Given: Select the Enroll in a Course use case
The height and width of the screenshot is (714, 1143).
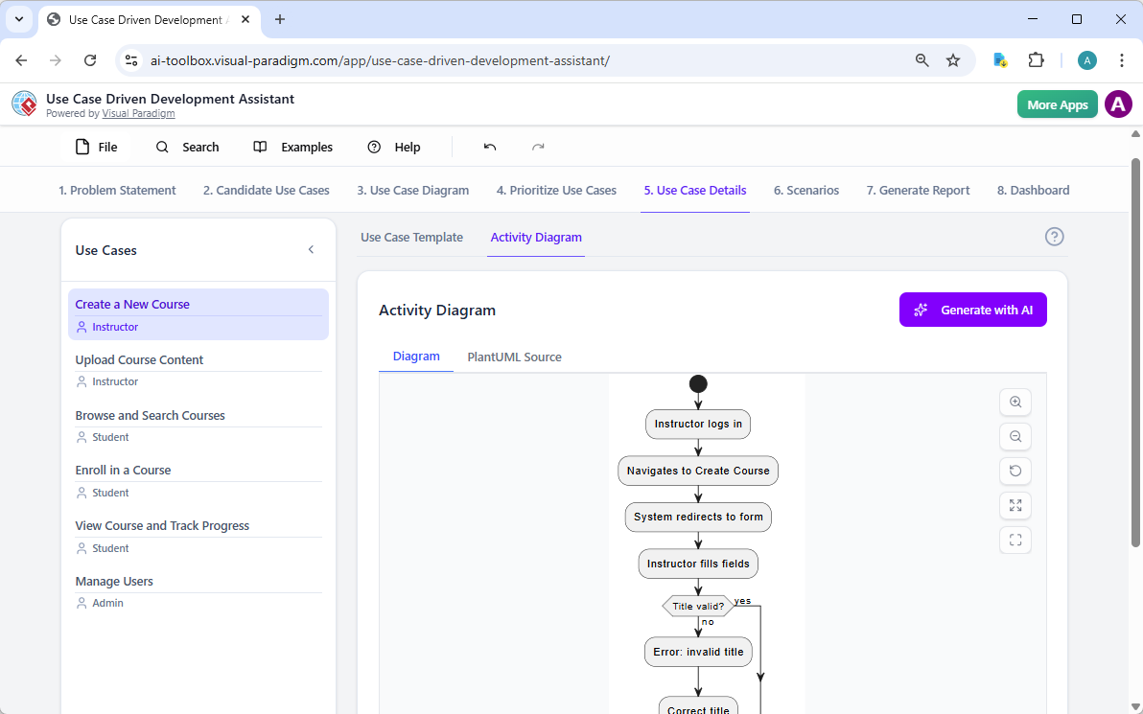Looking at the screenshot, I should (x=123, y=470).
